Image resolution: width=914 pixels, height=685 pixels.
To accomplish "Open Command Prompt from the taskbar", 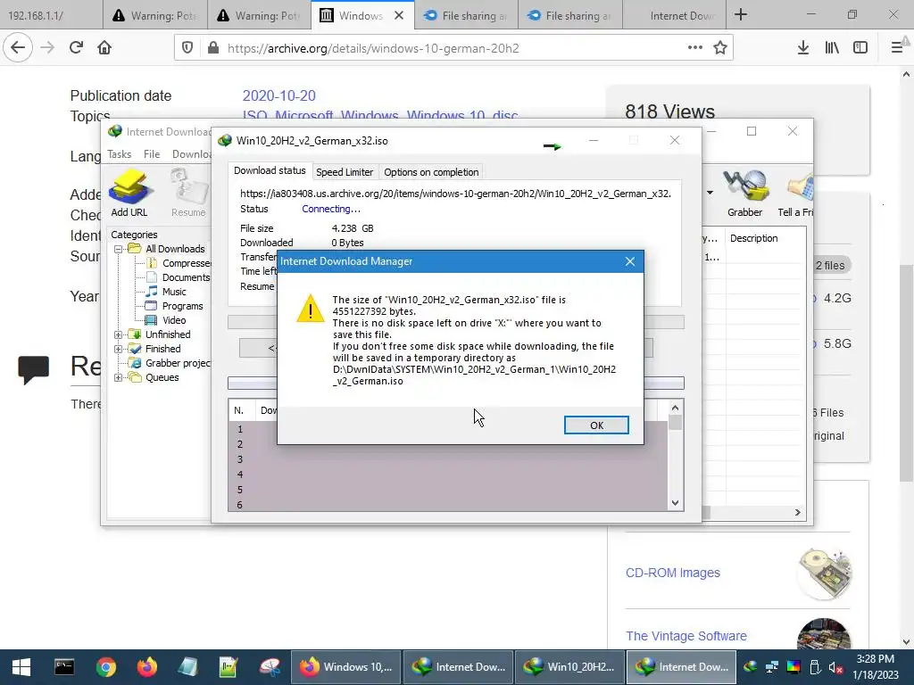I will (x=64, y=667).
